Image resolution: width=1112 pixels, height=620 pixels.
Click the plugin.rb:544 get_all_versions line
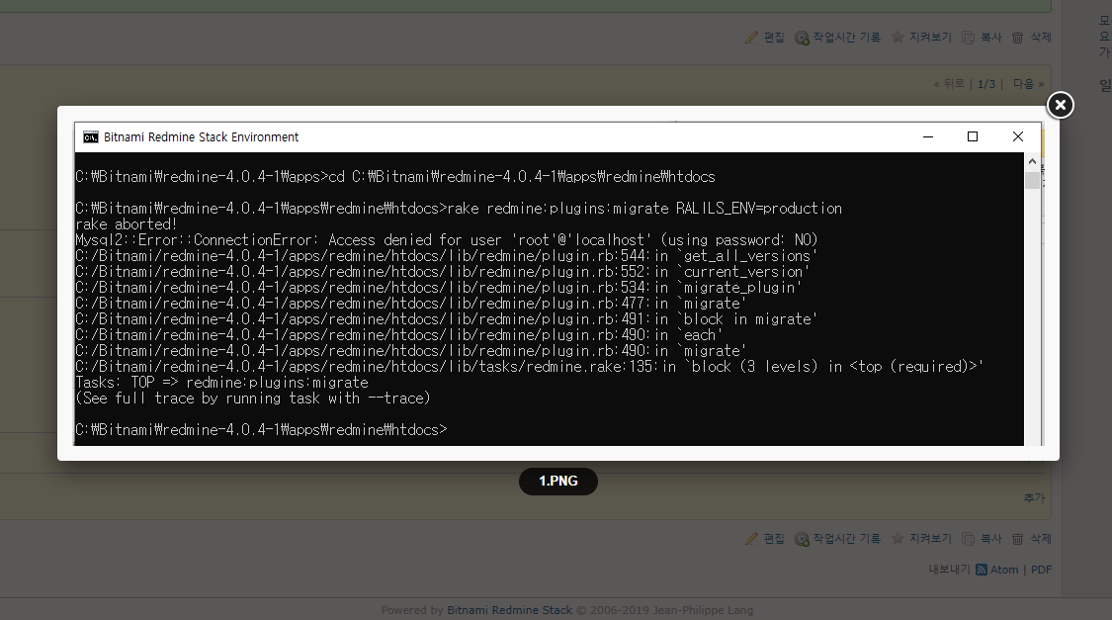coord(447,256)
